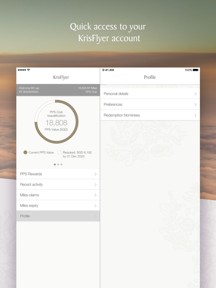
Task: Tap the first page indicator dot
Action: (x=55, y=164)
